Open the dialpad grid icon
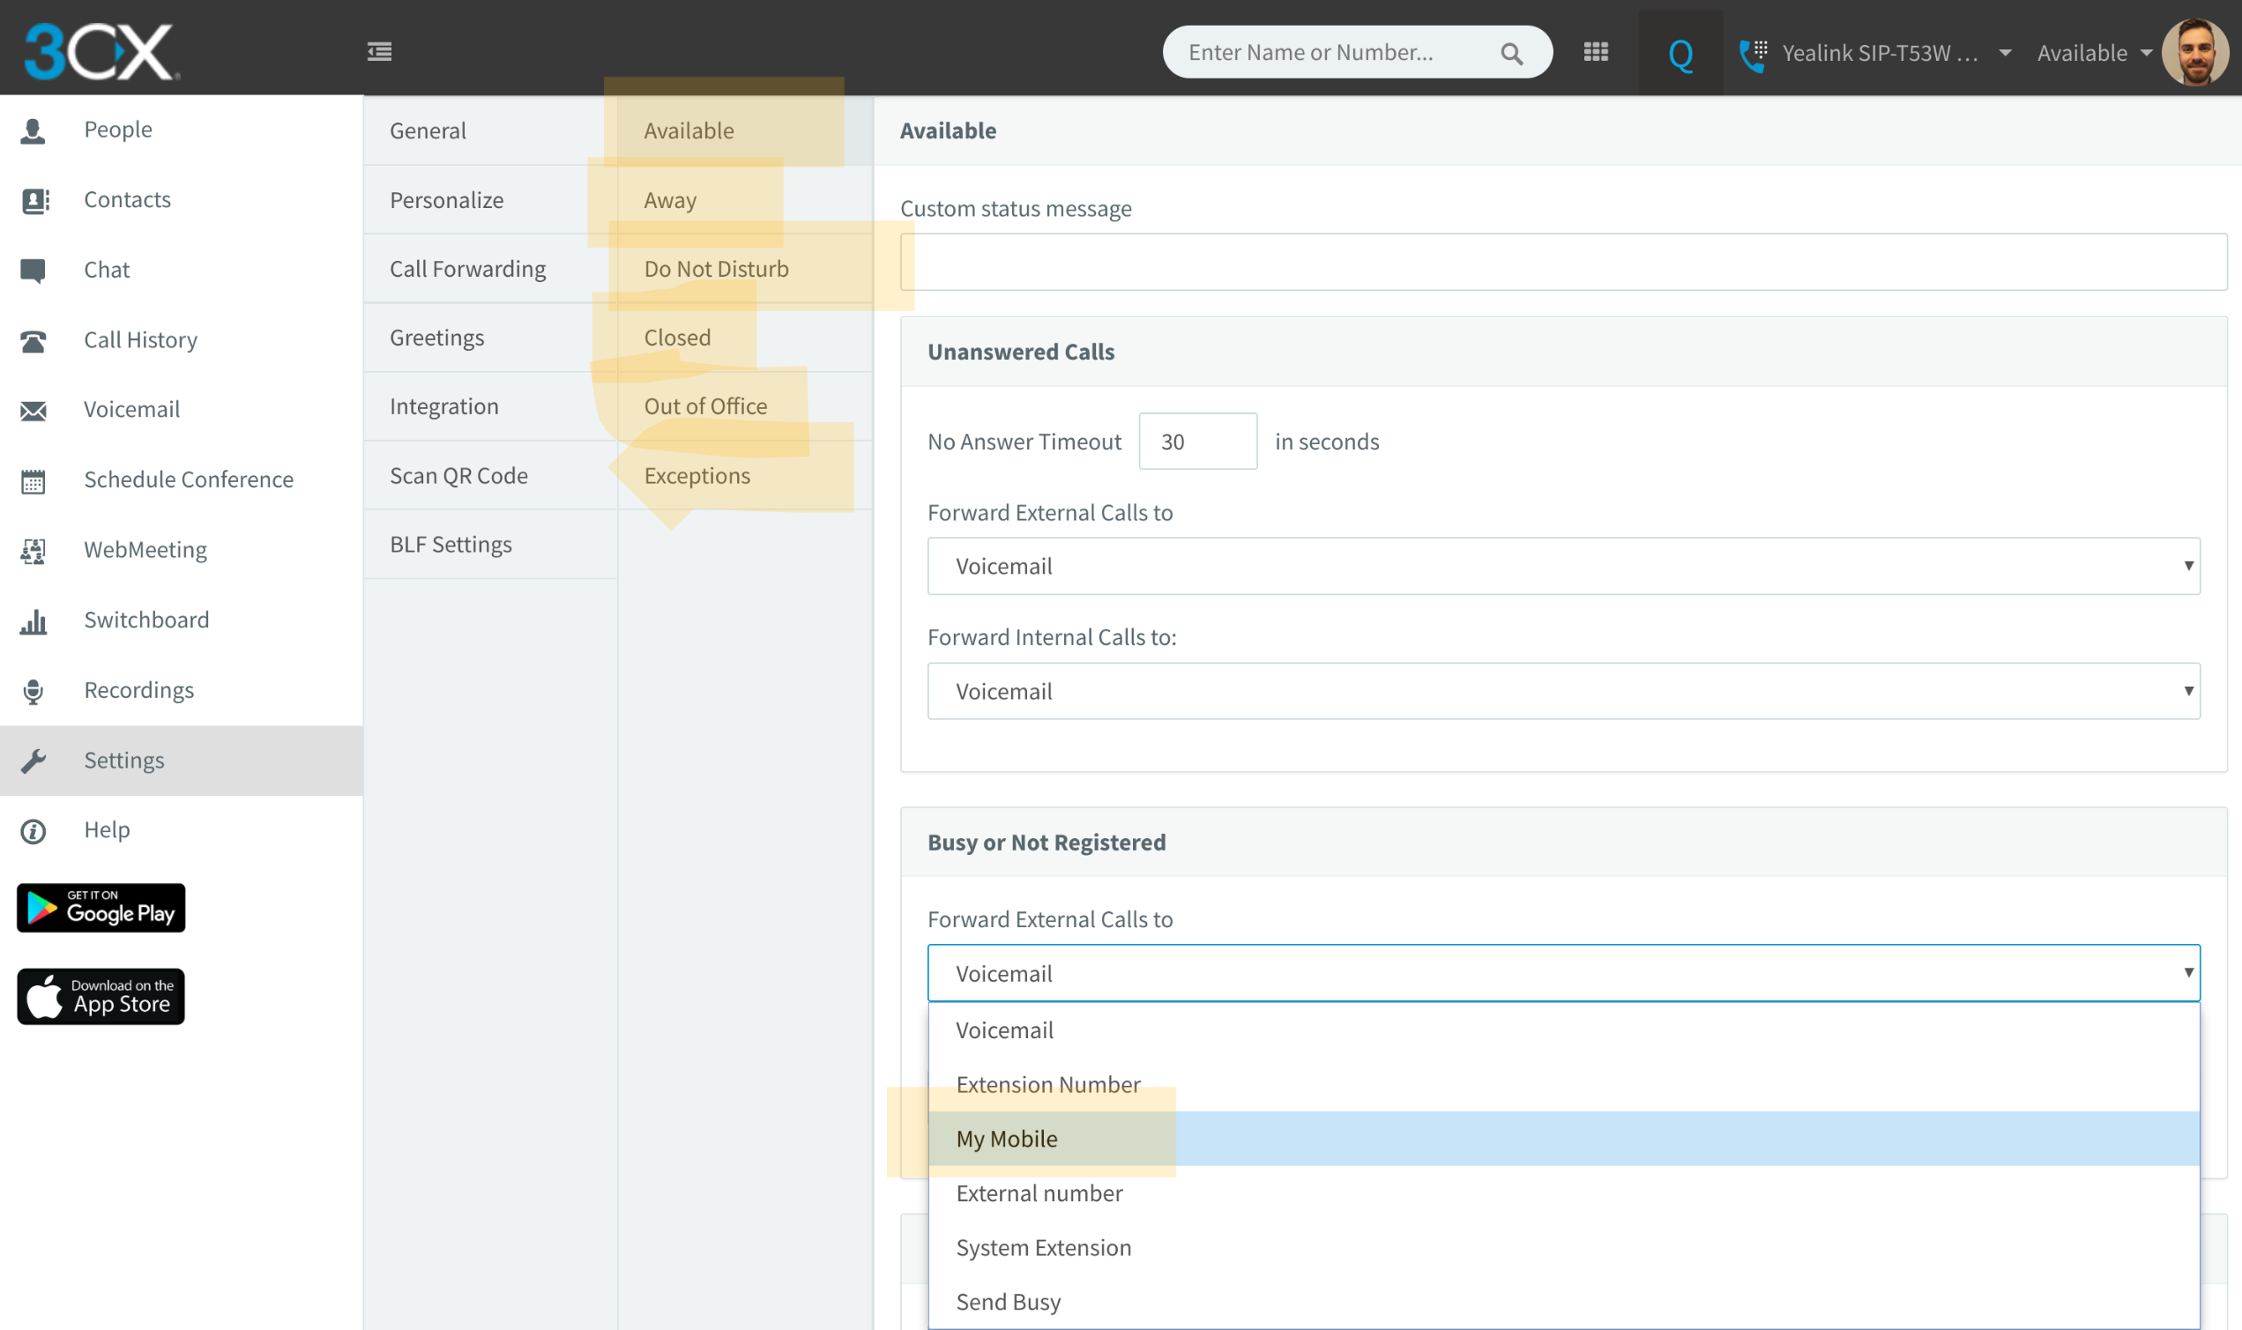 tap(1596, 52)
